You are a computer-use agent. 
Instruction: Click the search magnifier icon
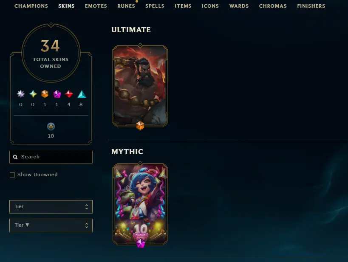tap(15, 157)
